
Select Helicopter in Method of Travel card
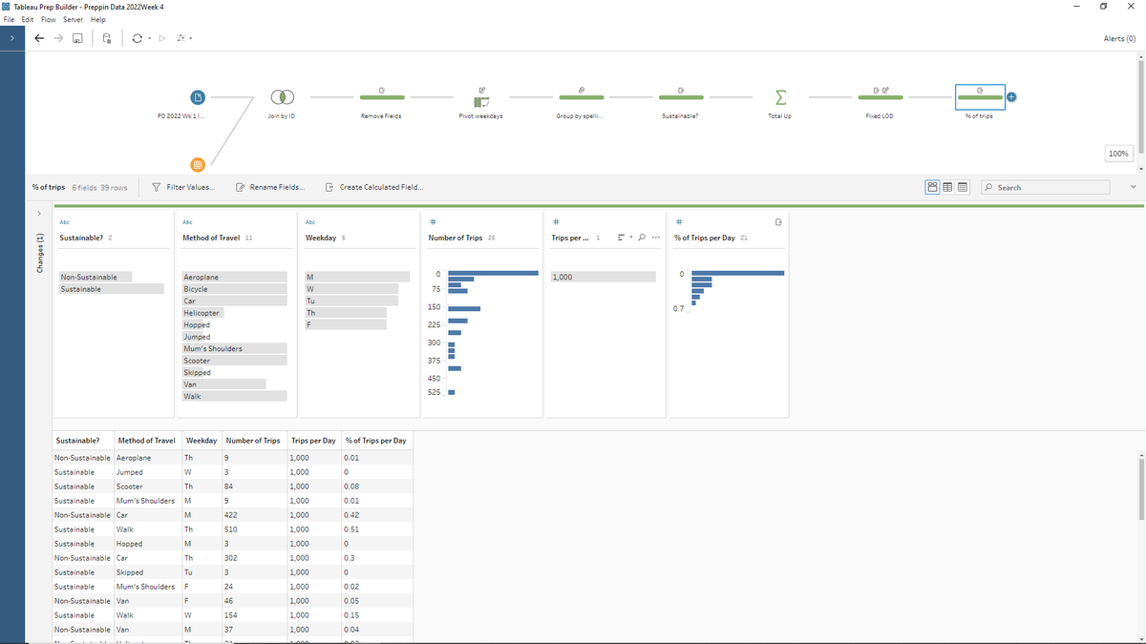click(x=202, y=313)
